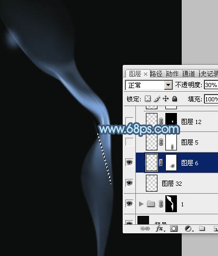Hide the background layer eye icon
Viewport: 218px width, 256px height.
pyautogui.click(x=130, y=223)
